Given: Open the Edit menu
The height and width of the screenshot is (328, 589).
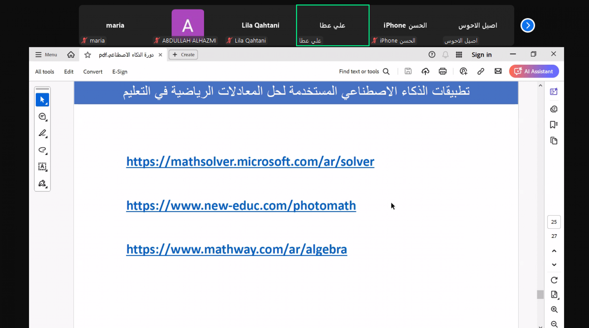Looking at the screenshot, I should [69, 72].
